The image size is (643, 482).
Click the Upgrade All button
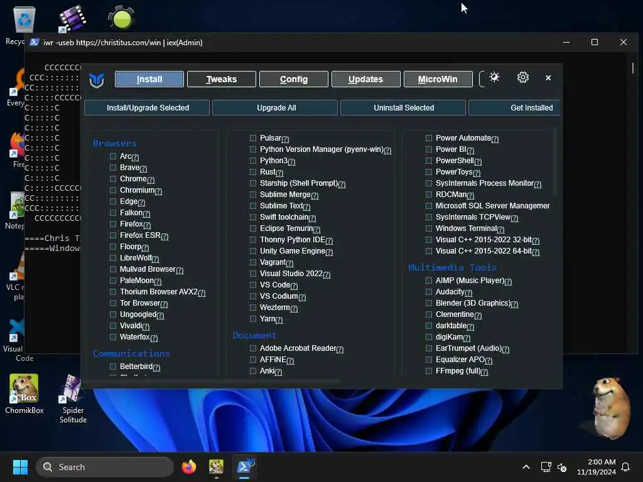tap(275, 108)
